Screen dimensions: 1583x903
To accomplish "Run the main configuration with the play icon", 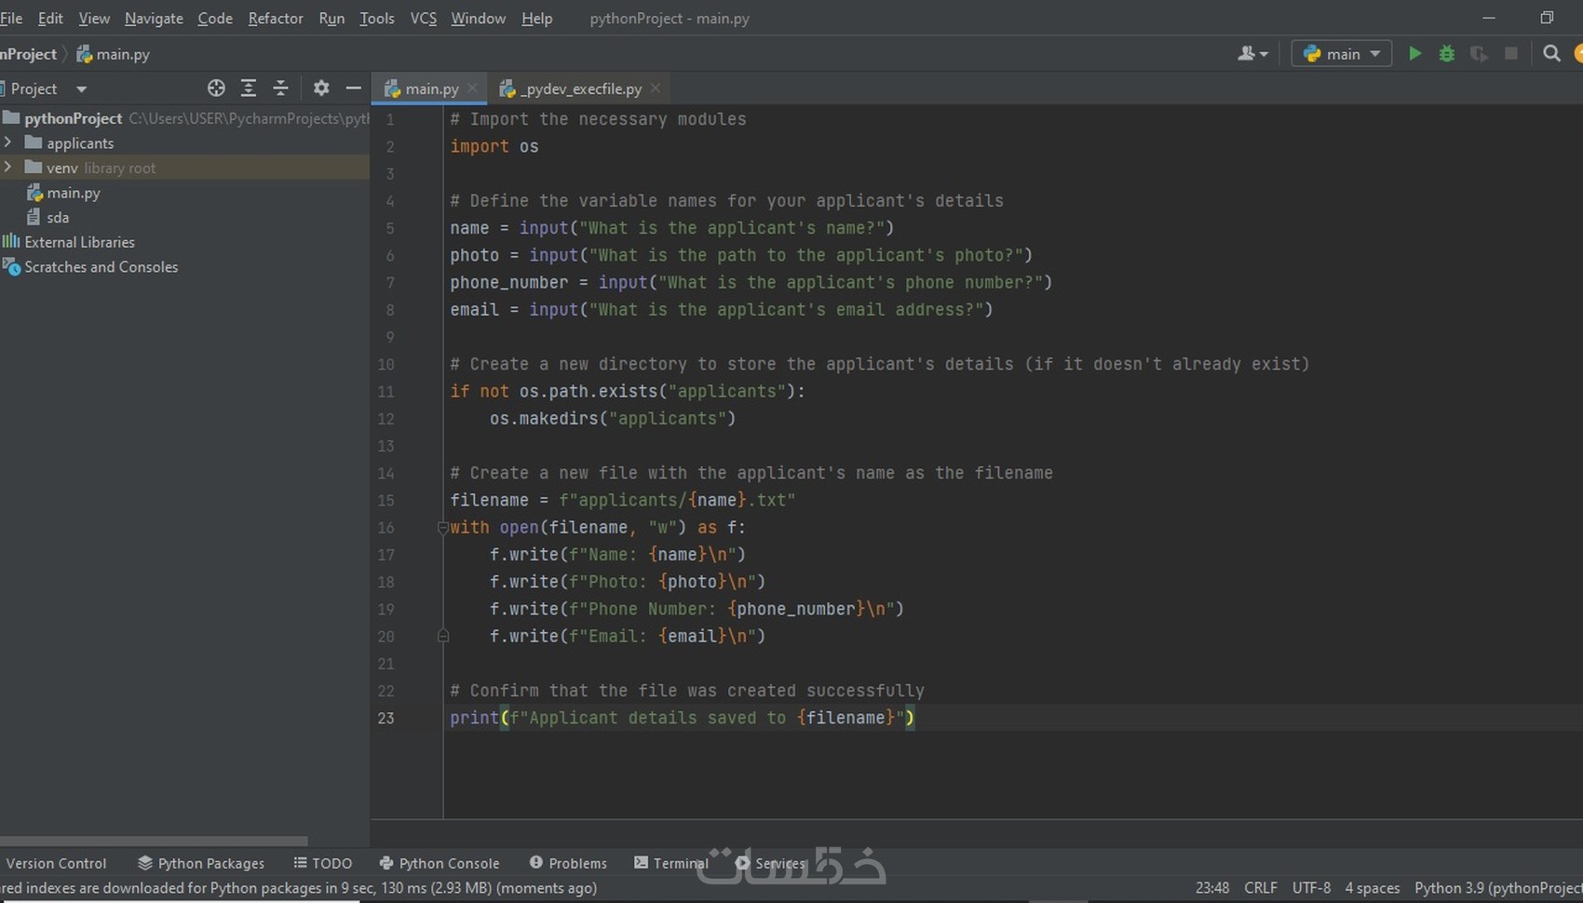I will [x=1414, y=53].
